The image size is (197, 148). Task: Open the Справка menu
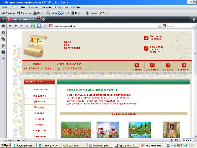click(x=75, y=7)
